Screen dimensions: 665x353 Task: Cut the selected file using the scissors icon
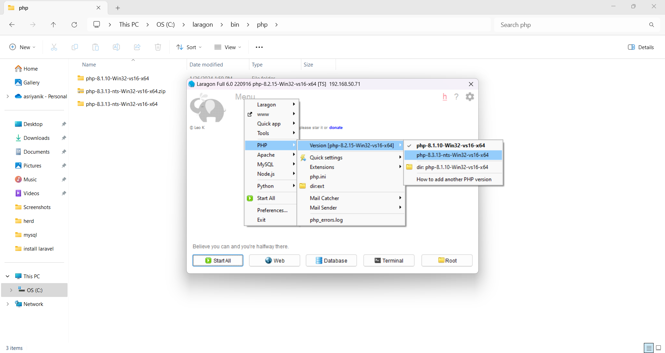point(54,47)
